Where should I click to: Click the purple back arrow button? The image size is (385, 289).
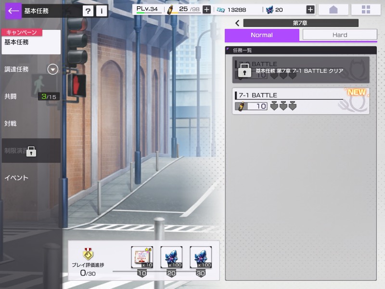coord(13,11)
